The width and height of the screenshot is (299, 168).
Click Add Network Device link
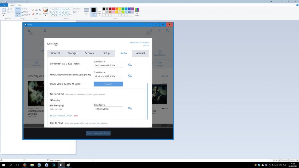61,116
